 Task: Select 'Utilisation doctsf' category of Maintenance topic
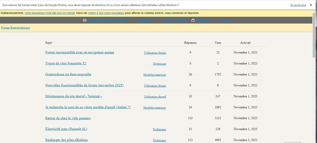click(x=155, y=97)
